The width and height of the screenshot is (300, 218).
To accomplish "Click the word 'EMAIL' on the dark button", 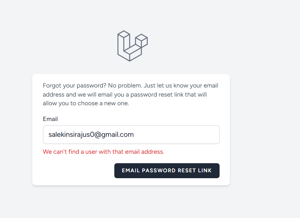I will [x=130, y=171].
